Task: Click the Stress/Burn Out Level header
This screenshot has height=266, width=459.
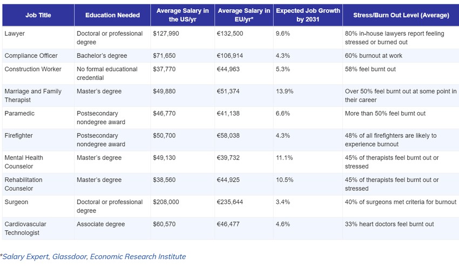Action: click(399, 15)
